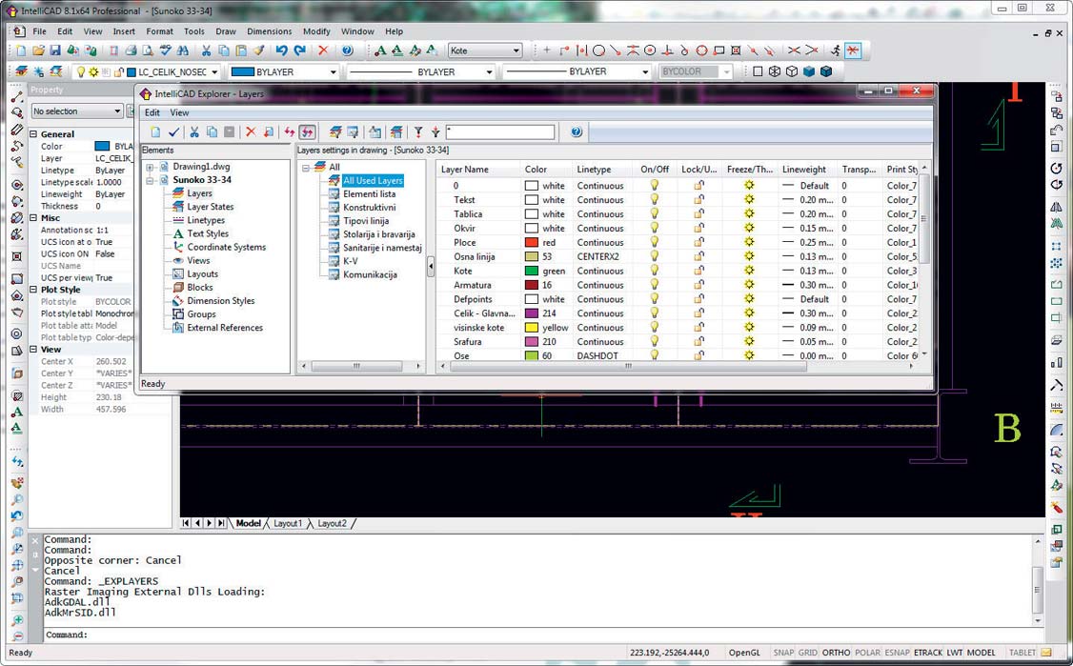The image size is (1073, 666).
Task: Click the regen arrows icon in Explorer toolbar
Action: point(290,132)
